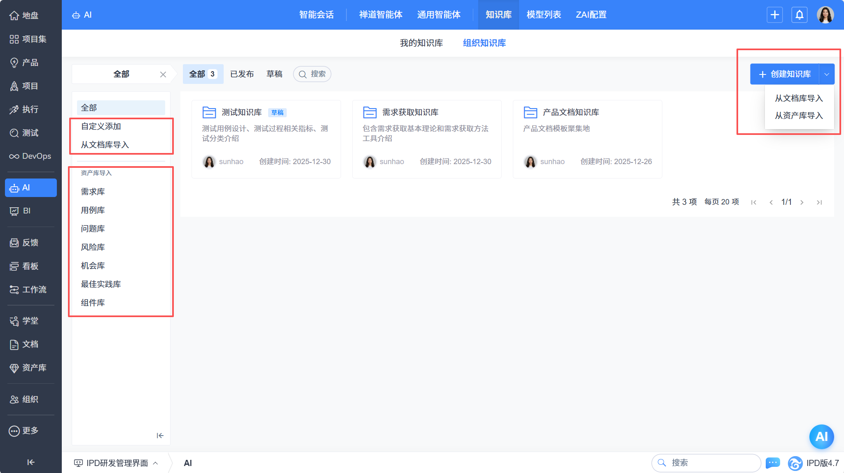Viewport: 844px width, 473px height.
Task: Choose 从资产库导入 from dropdown menu
Action: (798, 116)
